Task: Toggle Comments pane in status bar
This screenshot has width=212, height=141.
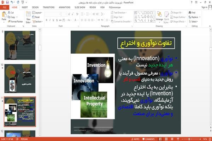Action: (x=148, y=139)
